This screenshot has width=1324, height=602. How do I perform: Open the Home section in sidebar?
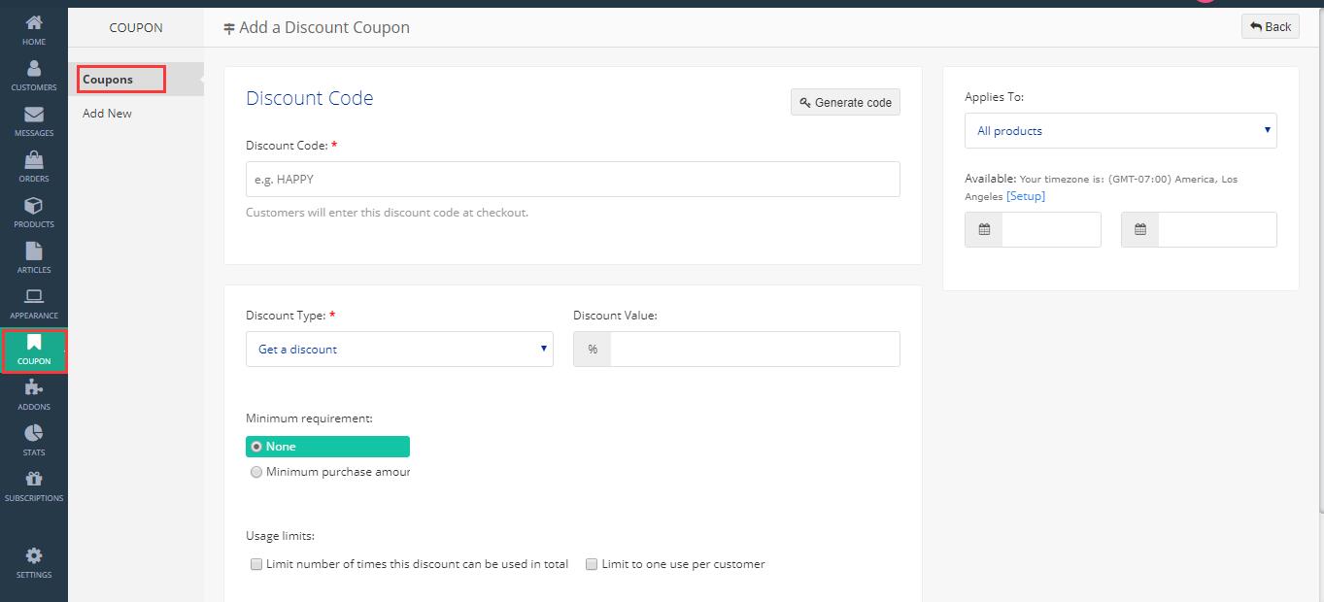pos(34,28)
